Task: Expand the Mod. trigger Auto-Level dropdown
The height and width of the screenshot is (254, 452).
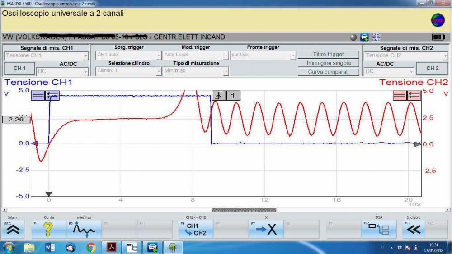Action: (195, 55)
